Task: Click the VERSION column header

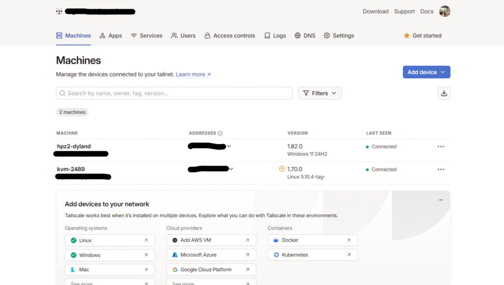Action: click(298, 133)
